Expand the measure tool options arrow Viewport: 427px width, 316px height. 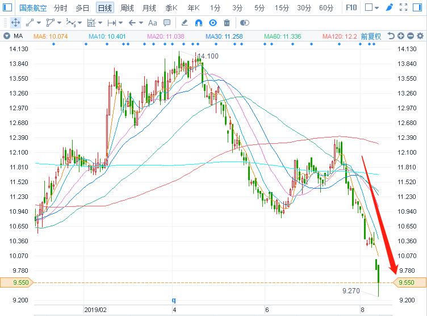click(x=120, y=23)
